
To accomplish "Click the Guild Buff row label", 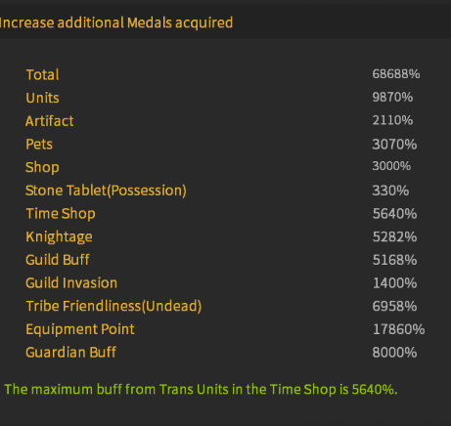I will pos(58,260).
